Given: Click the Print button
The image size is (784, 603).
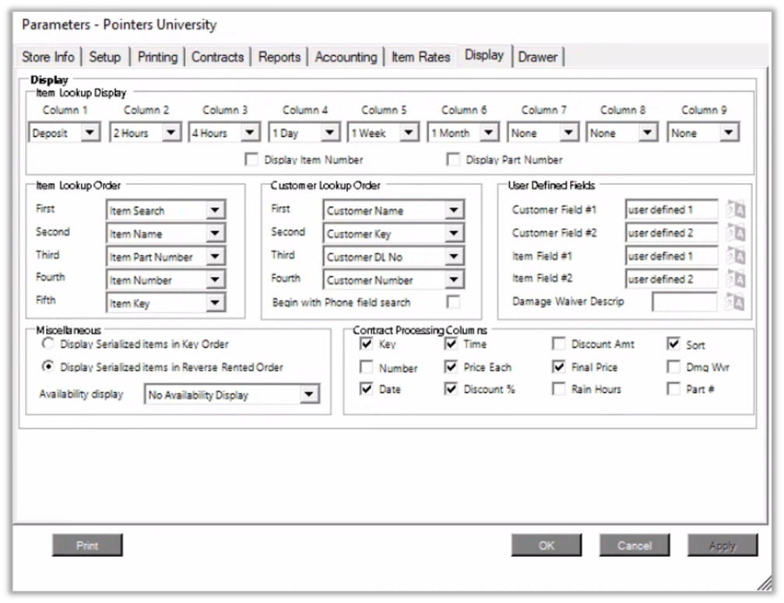Looking at the screenshot, I should [x=87, y=545].
